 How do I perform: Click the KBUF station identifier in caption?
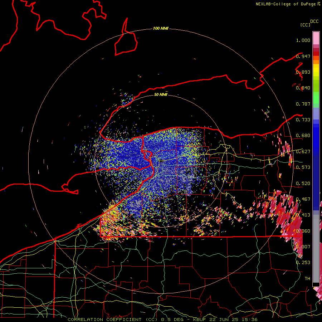[x=199, y=319]
